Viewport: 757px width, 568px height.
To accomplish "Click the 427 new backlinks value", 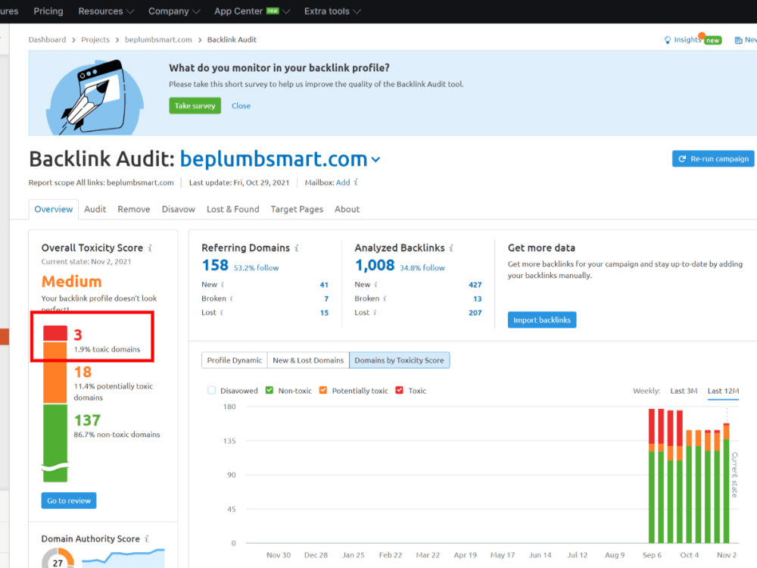I will pyautogui.click(x=475, y=285).
